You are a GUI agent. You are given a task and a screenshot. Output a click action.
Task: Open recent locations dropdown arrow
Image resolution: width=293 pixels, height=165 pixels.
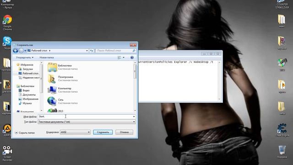pos(25,51)
